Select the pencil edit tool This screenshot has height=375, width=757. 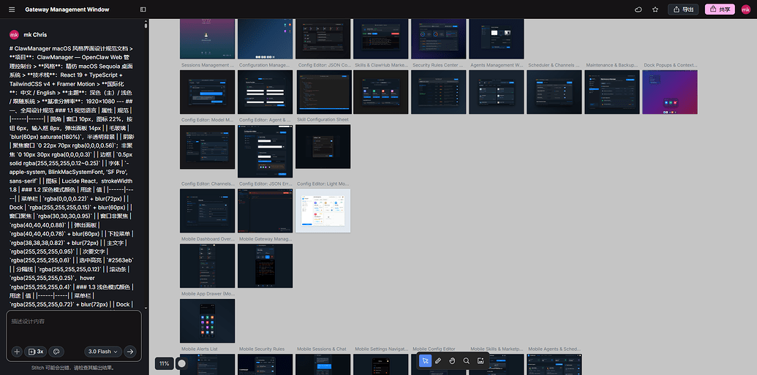438,360
